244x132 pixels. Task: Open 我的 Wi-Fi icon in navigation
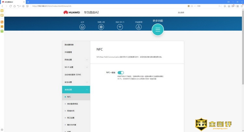(x=120, y=27)
